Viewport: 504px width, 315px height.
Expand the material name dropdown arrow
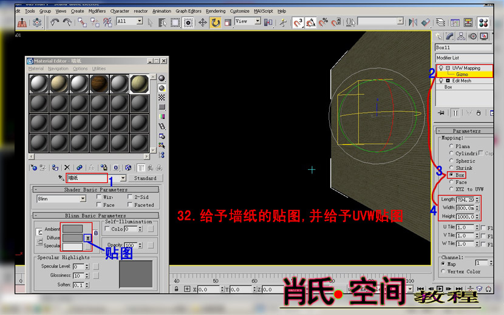(123, 178)
